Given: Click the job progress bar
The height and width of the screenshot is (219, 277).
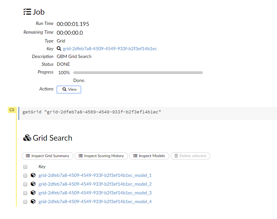Looking at the screenshot, I should (138, 73).
